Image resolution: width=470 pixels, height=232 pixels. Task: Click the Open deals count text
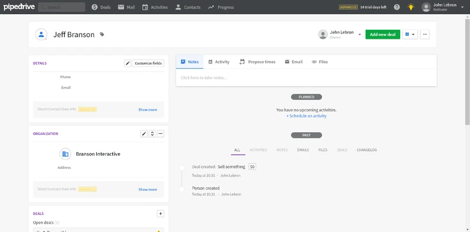pyautogui.click(x=46, y=223)
